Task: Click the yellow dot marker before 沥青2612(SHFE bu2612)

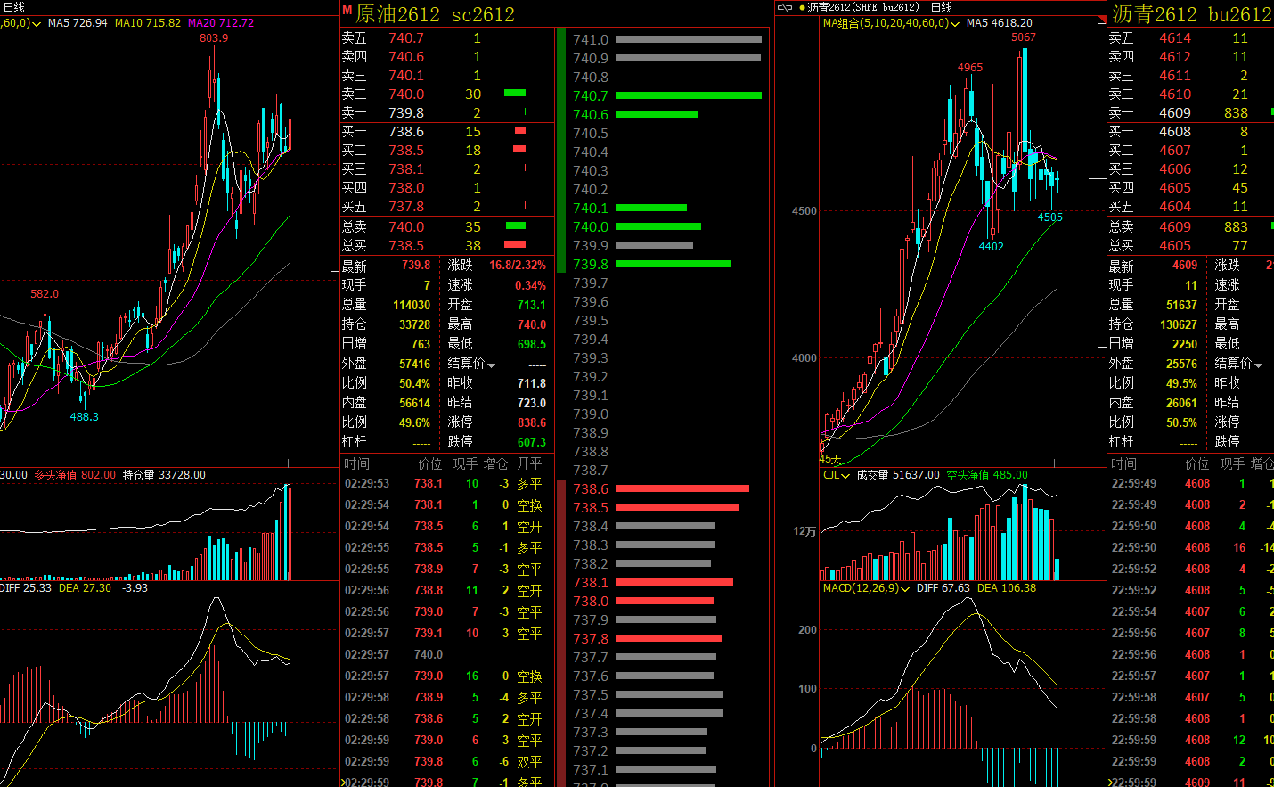Action: click(802, 7)
